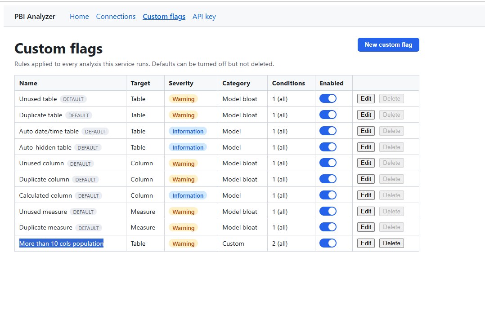Click Information badge in Calculated column row
Image resolution: width=485 pixels, height=314 pixels.
click(x=188, y=195)
